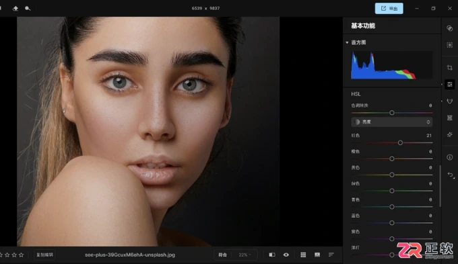Click the 绿色 slider handle

pos(392,191)
